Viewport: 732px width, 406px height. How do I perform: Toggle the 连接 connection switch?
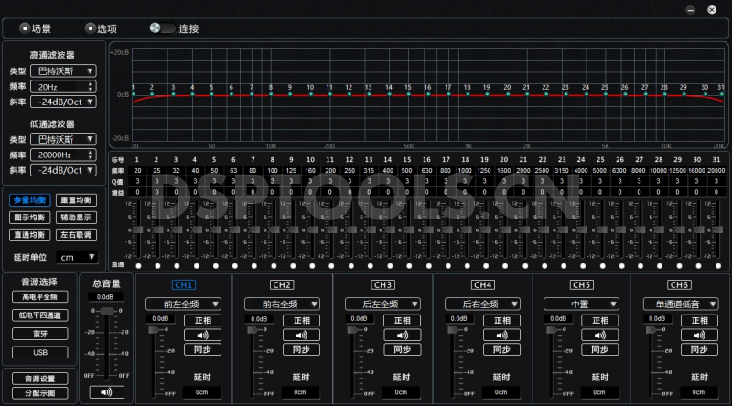(162, 28)
